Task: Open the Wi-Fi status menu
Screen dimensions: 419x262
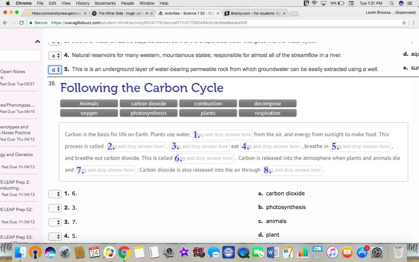Action: [x=315, y=3]
